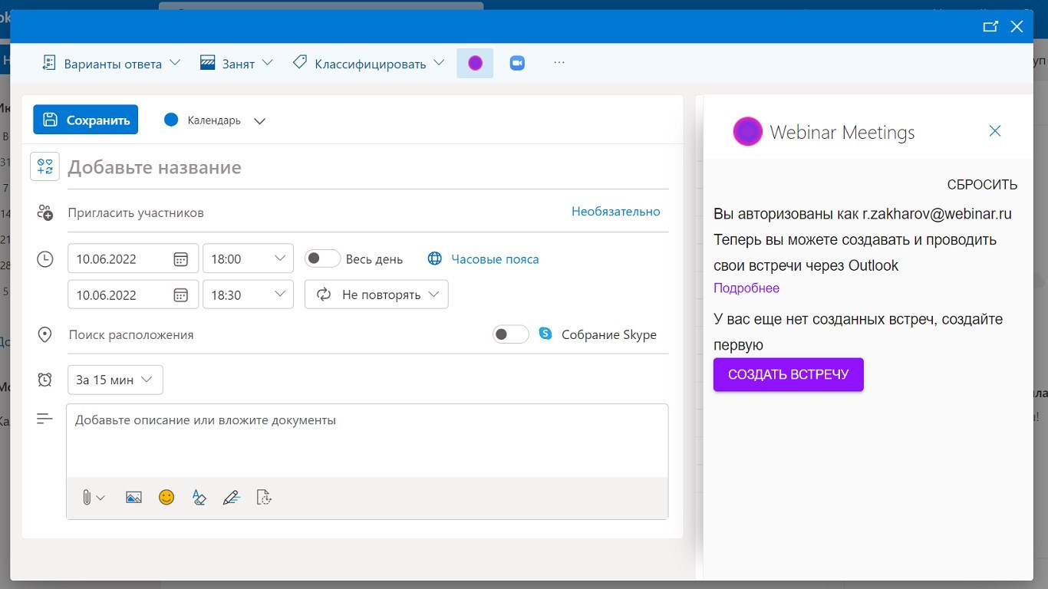Click the description lines icon
Viewport: 1048px width, 589px height.
pyautogui.click(x=45, y=419)
